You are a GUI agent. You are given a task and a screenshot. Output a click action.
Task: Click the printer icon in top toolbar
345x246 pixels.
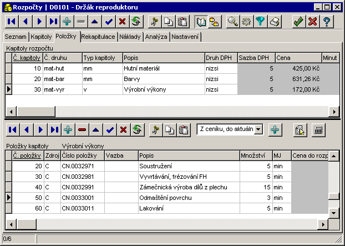pyautogui.click(x=274, y=22)
